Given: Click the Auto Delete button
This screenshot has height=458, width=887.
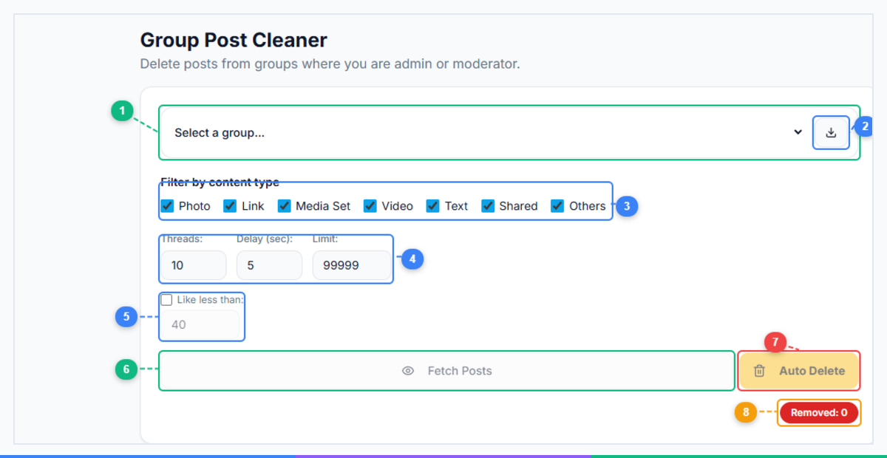Looking at the screenshot, I should (799, 371).
